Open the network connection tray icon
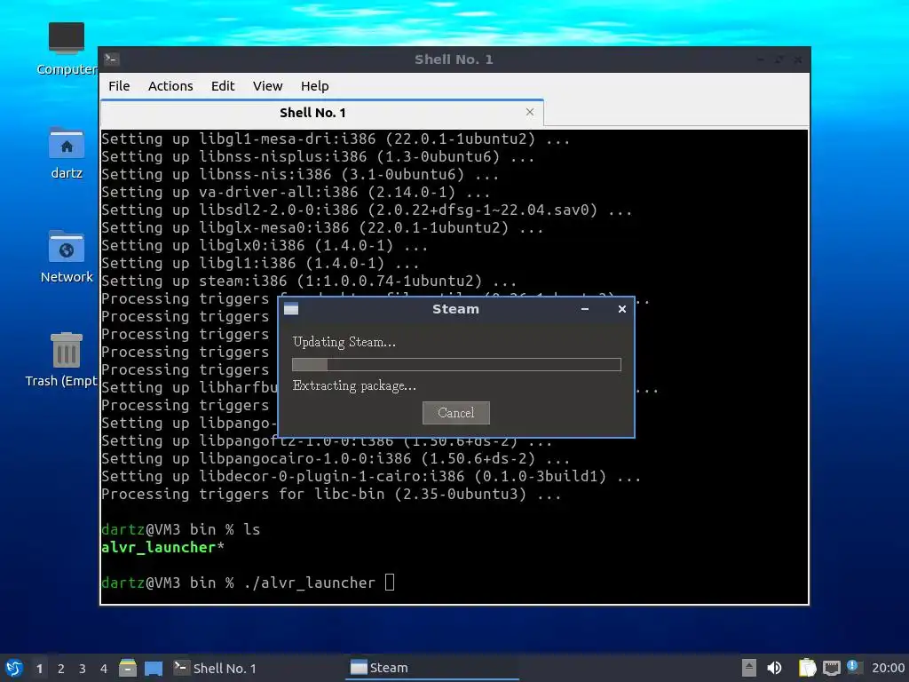Image resolution: width=909 pixels, height=682 pixels. tap(831, 668)
